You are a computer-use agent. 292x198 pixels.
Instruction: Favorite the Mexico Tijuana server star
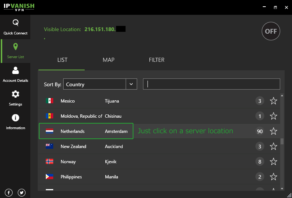[274, 101]
